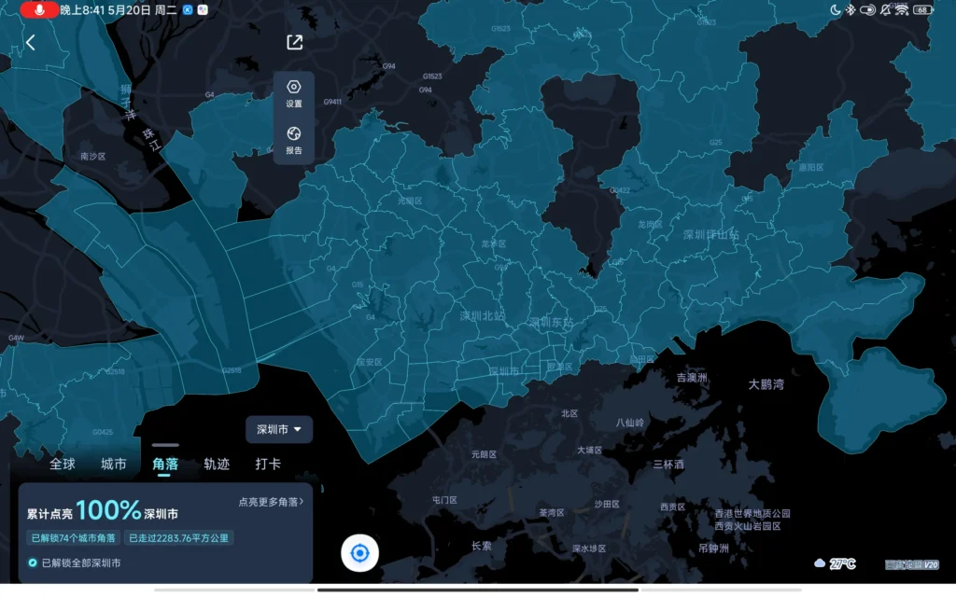
Task: Select the 已解锁全部深圳市 radio indicator
Action: (x=33, y=562)
